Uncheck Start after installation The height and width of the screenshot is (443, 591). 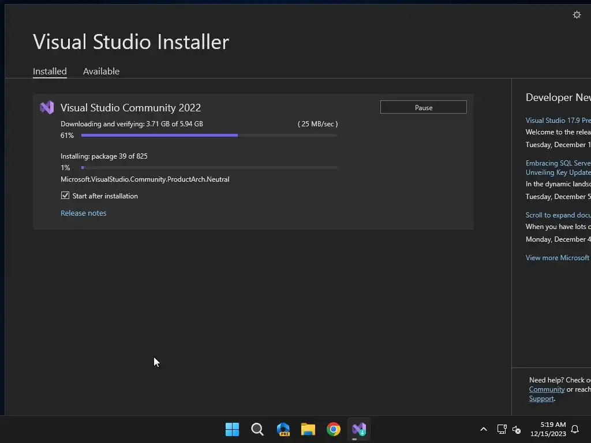coord(65,196)
